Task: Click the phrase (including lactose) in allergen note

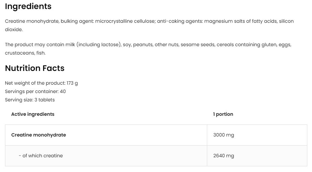Action: [x=99, y=45]
